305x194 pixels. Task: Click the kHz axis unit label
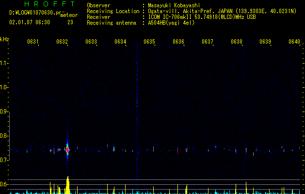(4, 39)
